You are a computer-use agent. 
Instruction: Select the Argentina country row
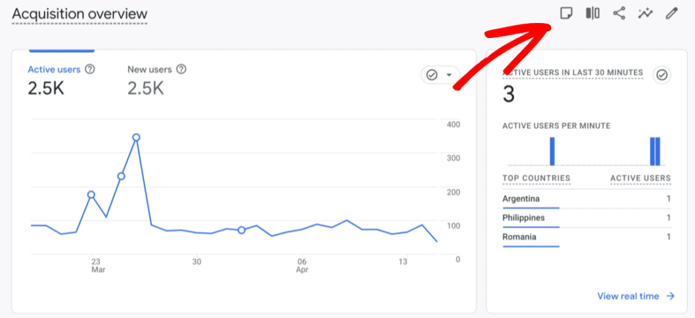coord(521,199)
